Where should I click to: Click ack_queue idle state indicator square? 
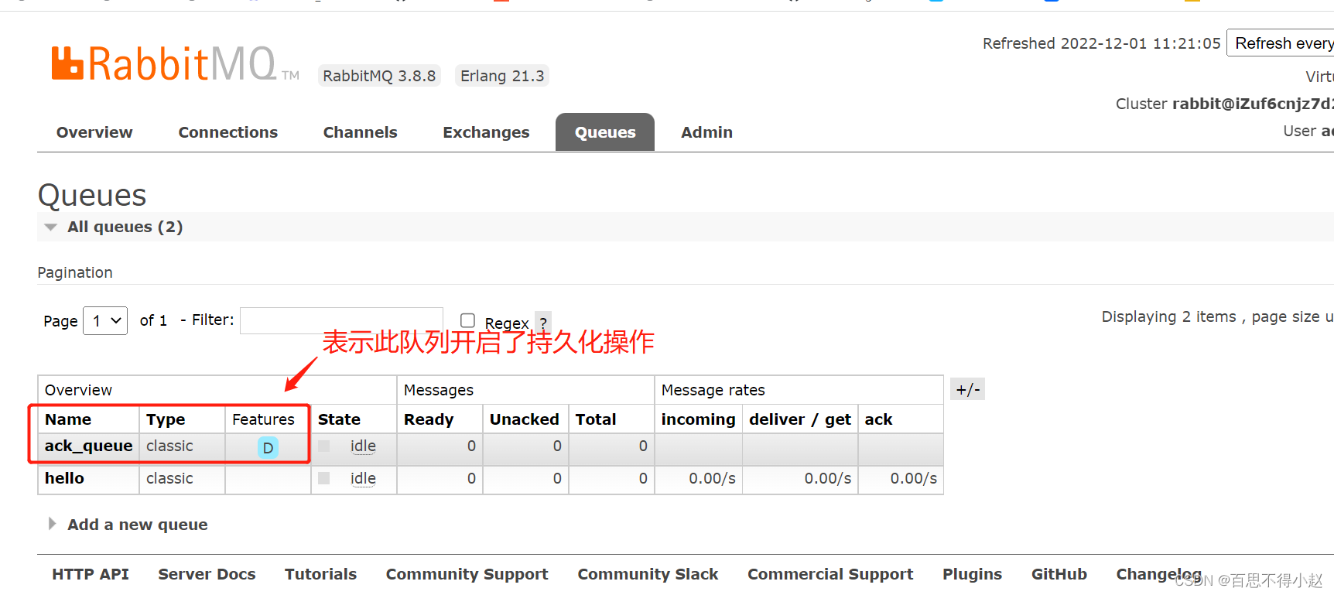(324, 446)
